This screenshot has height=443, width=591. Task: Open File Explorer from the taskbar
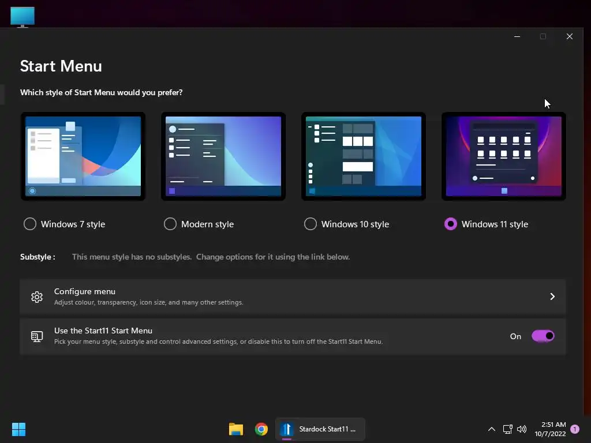point(236,429)
